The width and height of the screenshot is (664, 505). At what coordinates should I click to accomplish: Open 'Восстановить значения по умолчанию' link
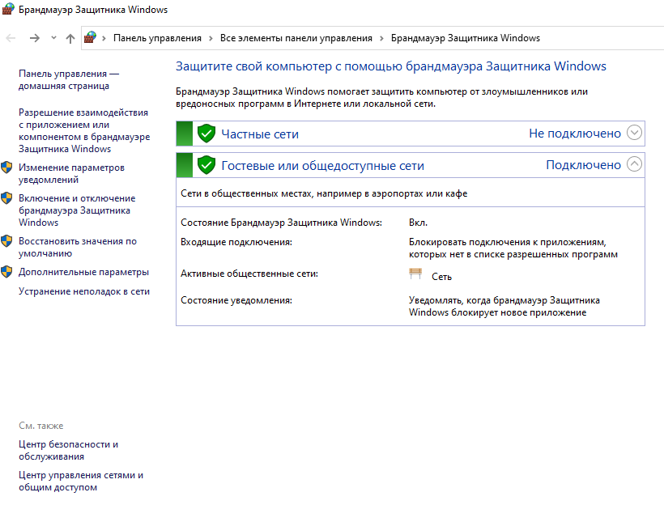(x=78, y=247)
